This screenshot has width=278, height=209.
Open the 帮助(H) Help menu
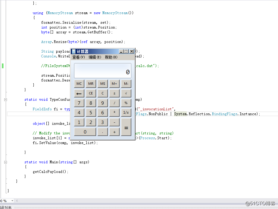click(111, 57)
